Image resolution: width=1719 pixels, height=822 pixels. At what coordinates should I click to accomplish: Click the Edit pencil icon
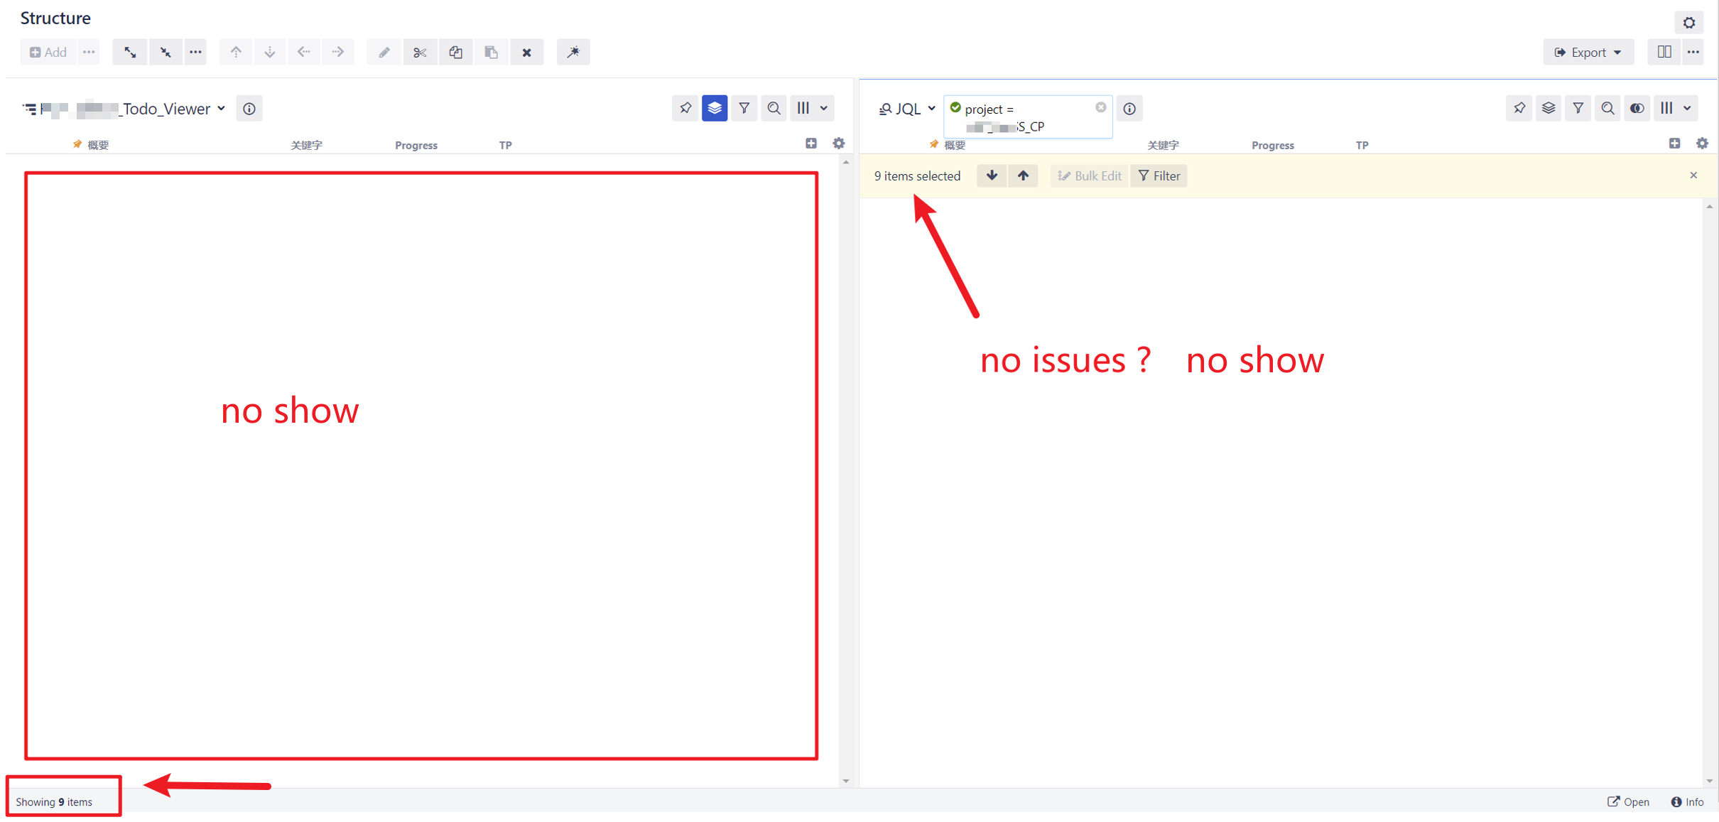384,52
